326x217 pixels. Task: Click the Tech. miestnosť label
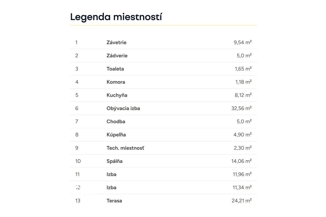pyautogui.click(x=125, y=148)
